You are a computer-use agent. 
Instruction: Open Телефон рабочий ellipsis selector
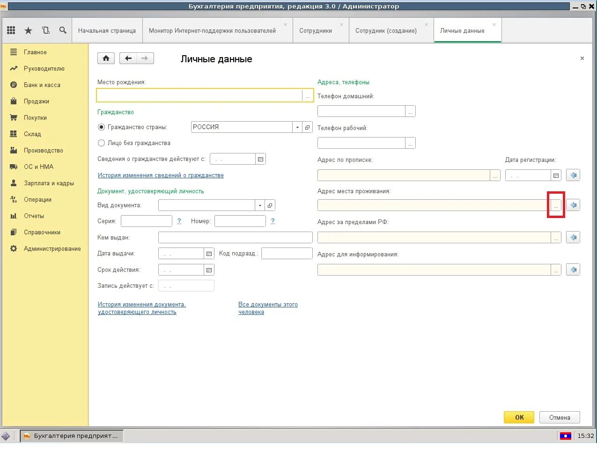pyautogui.click(x=410, y=143)
